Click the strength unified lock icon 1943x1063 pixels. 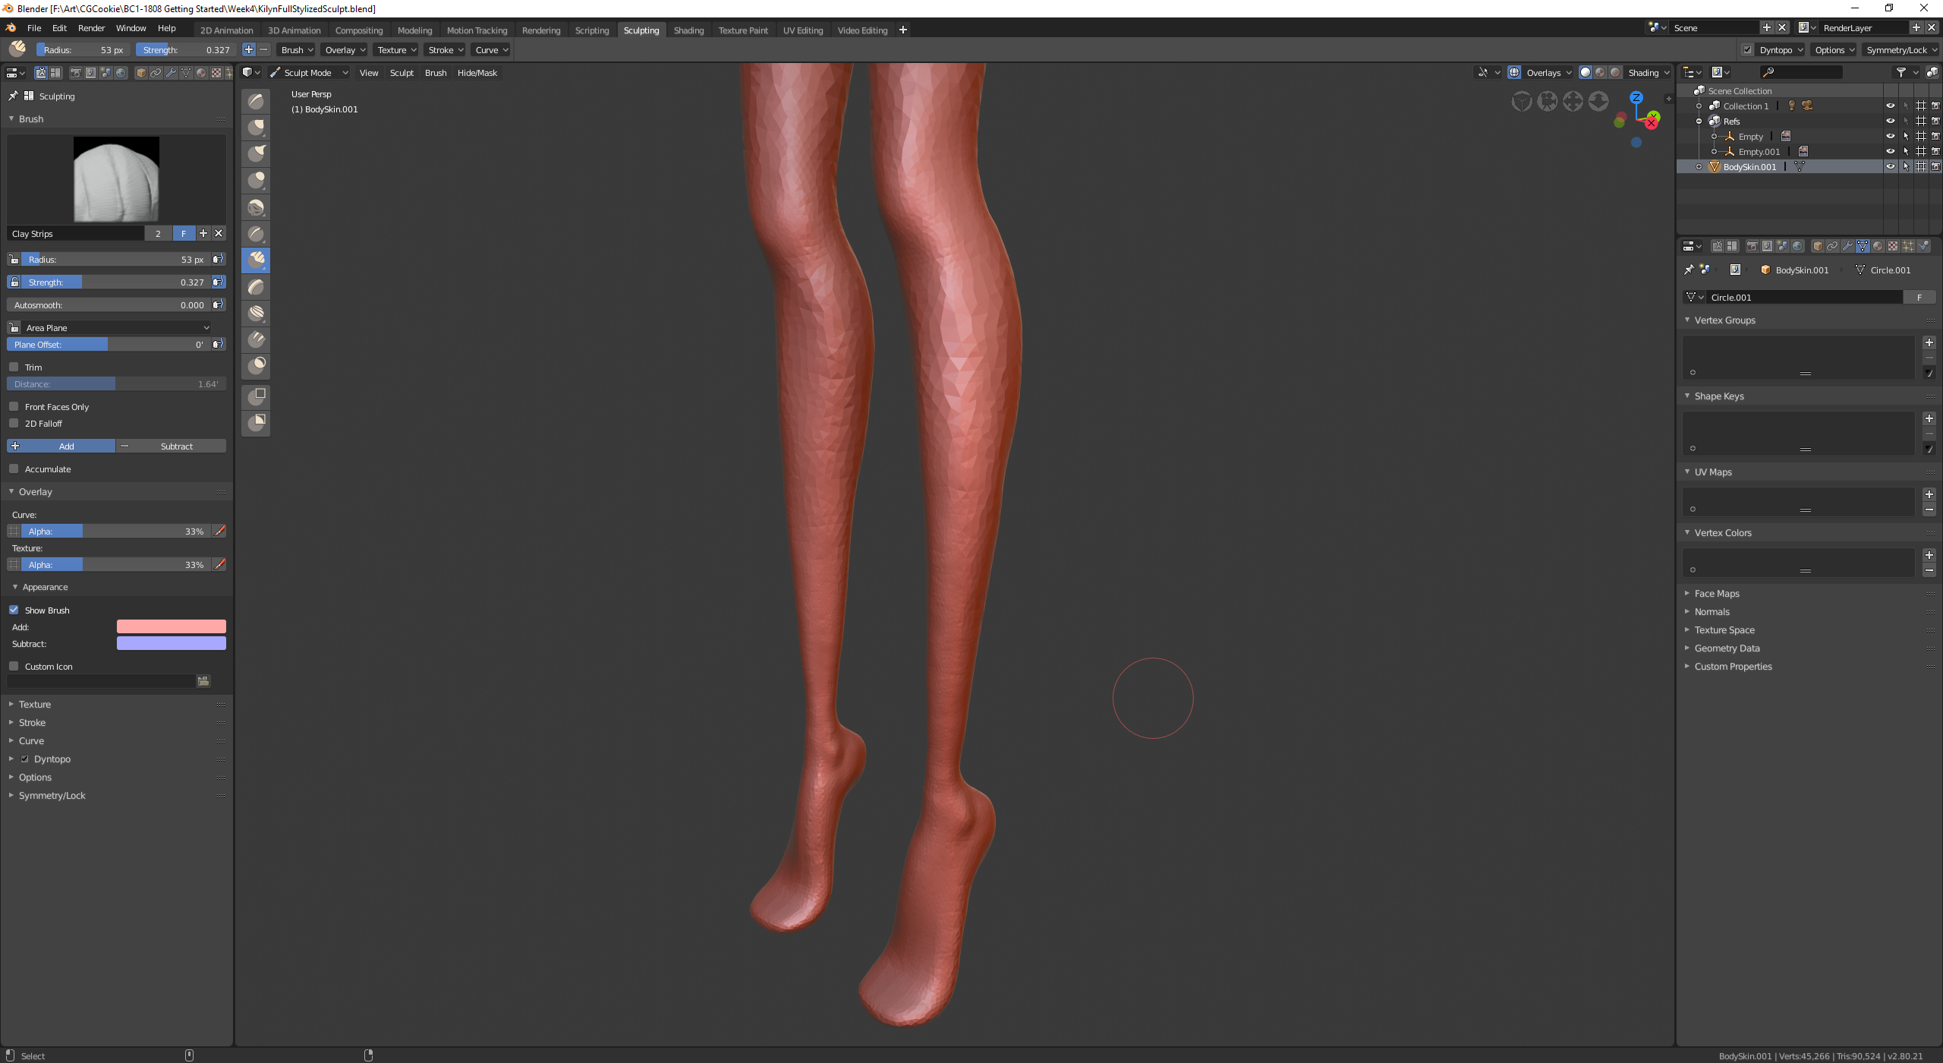tap(14, 282)
